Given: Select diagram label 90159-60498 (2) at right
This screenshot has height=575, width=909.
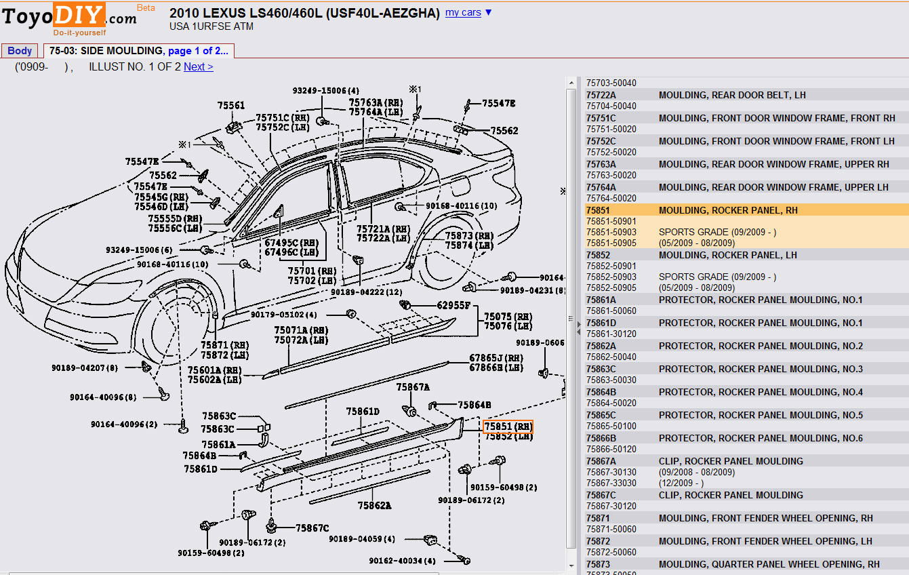Looking at the screenshot, I should point(504,487).
